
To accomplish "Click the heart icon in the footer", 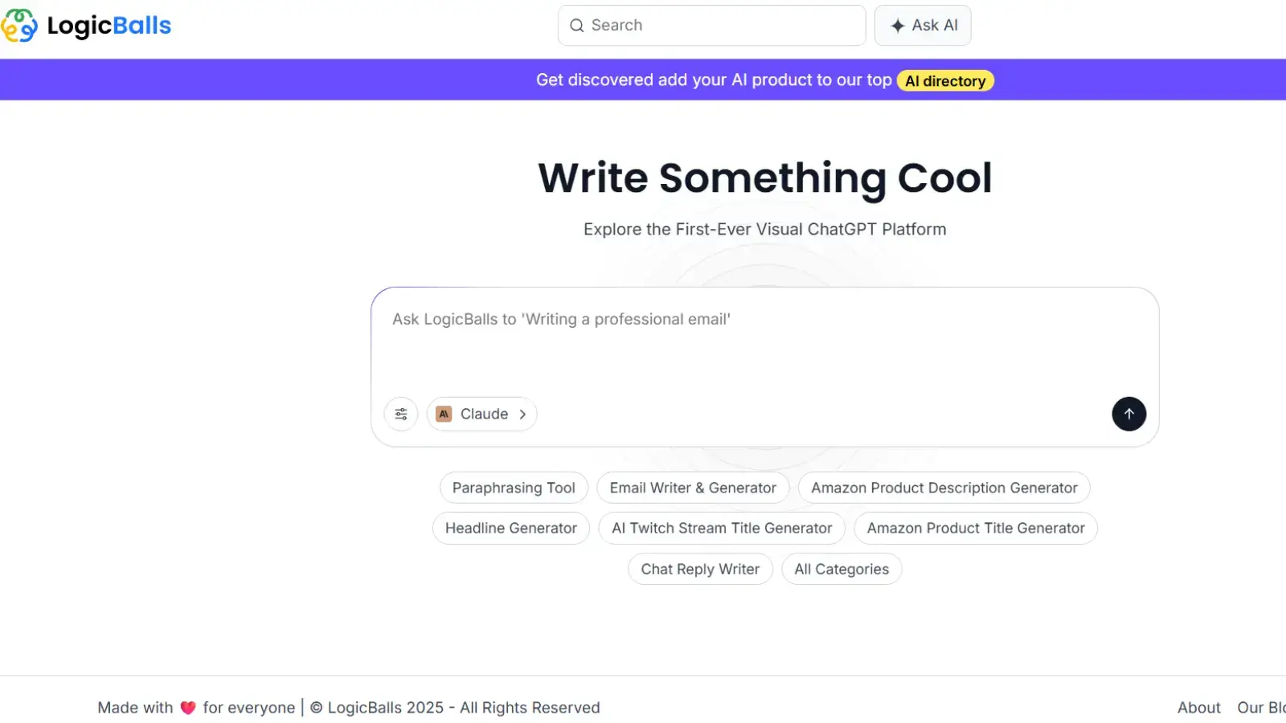I will pos(188,707).
